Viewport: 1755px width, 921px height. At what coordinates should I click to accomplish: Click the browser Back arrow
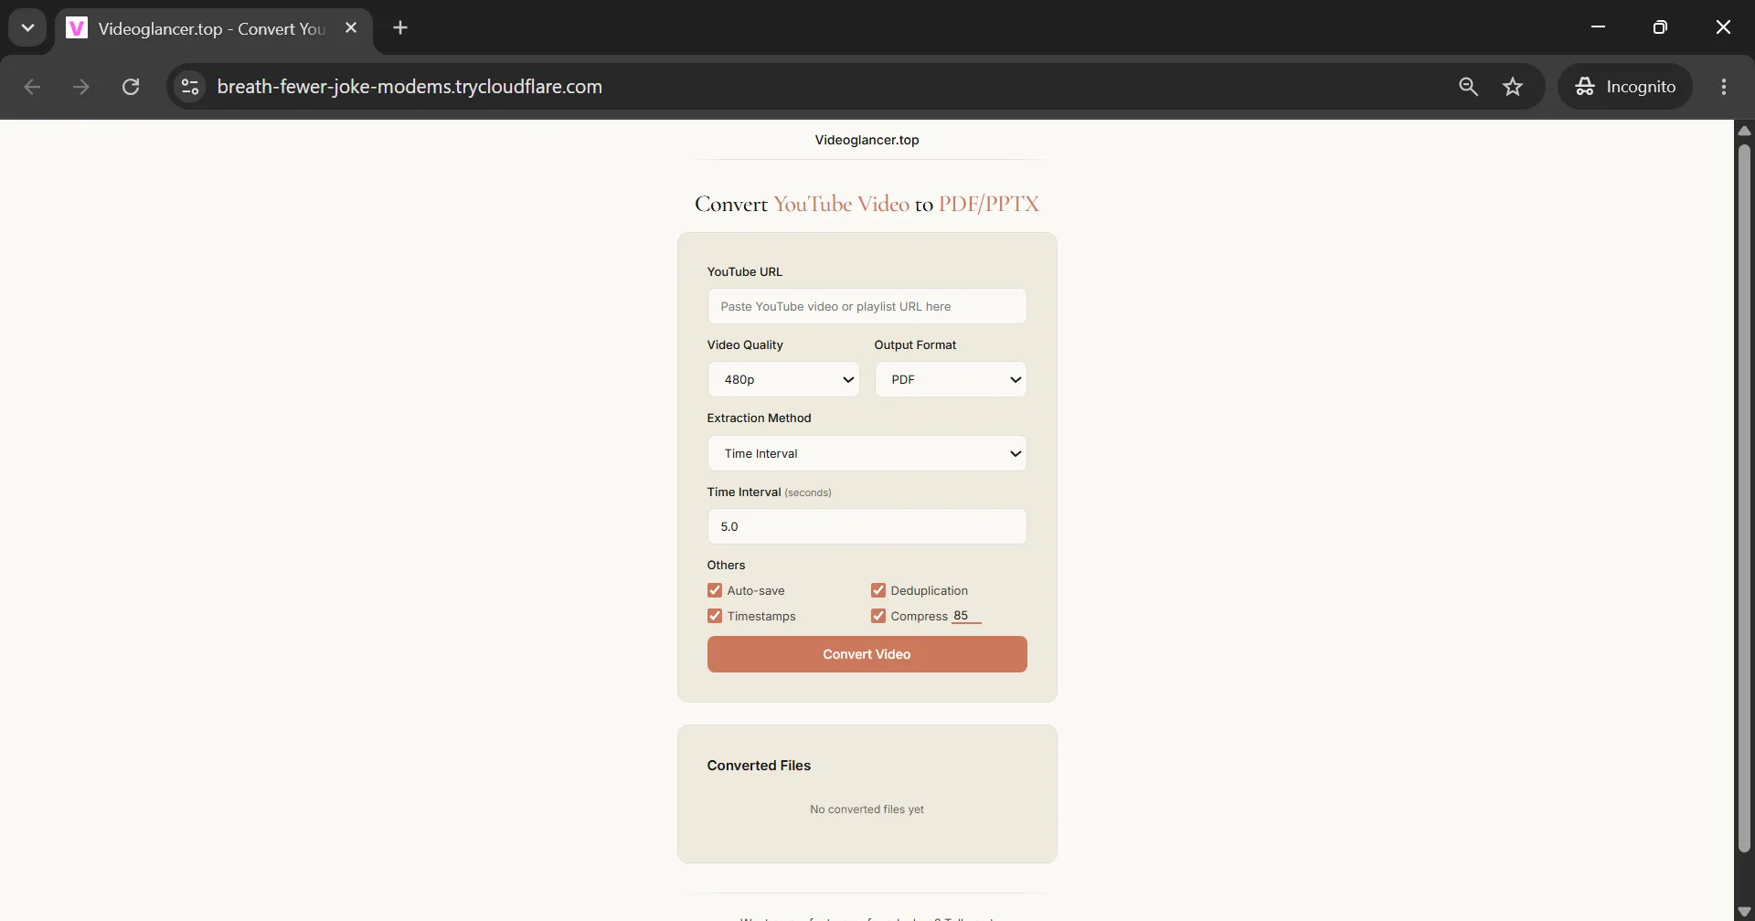32,87
